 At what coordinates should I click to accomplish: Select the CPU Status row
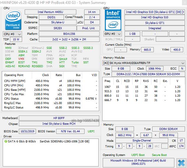pyautogui.click(x=50, y=99)
